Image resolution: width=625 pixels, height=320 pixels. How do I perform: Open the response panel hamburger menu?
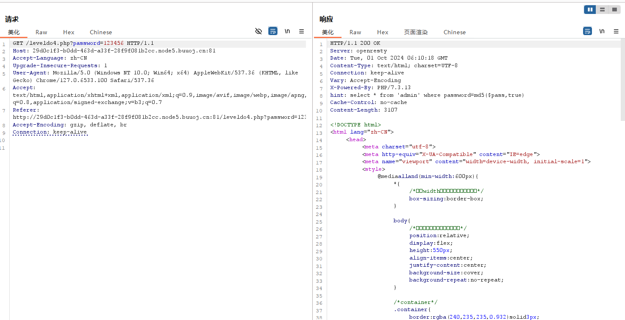click(x=616, y=31)
